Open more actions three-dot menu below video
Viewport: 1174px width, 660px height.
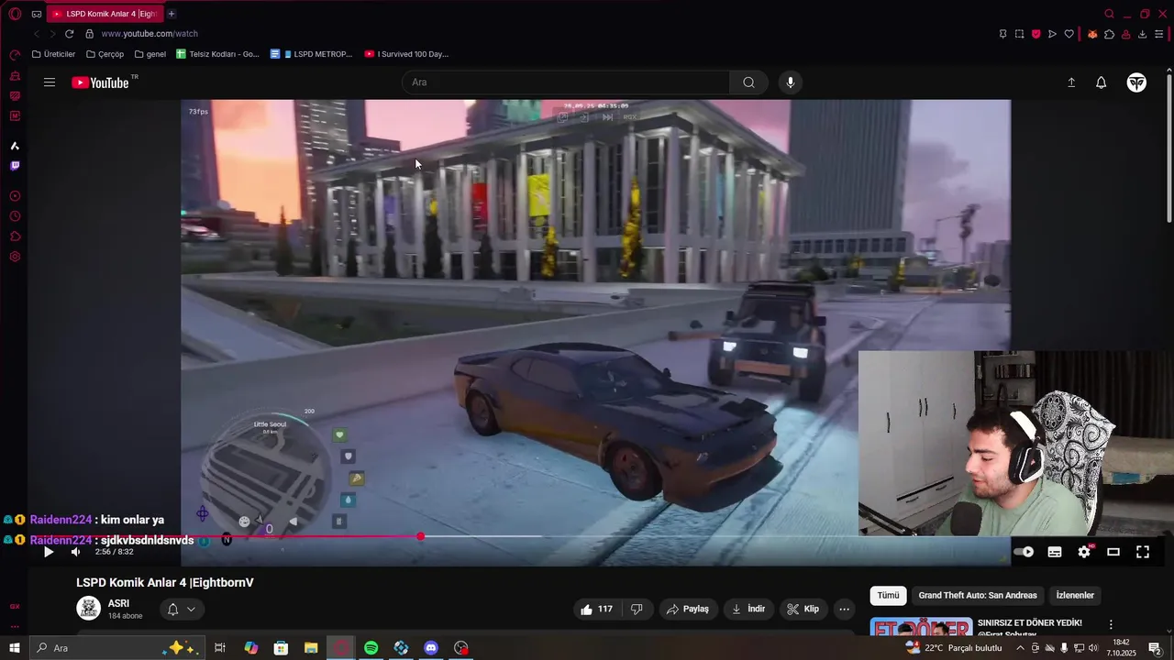[844, 609]
